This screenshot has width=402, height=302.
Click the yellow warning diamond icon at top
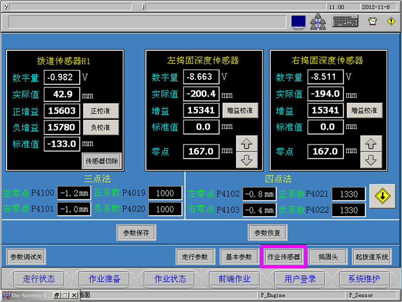(x=391, y=21)
